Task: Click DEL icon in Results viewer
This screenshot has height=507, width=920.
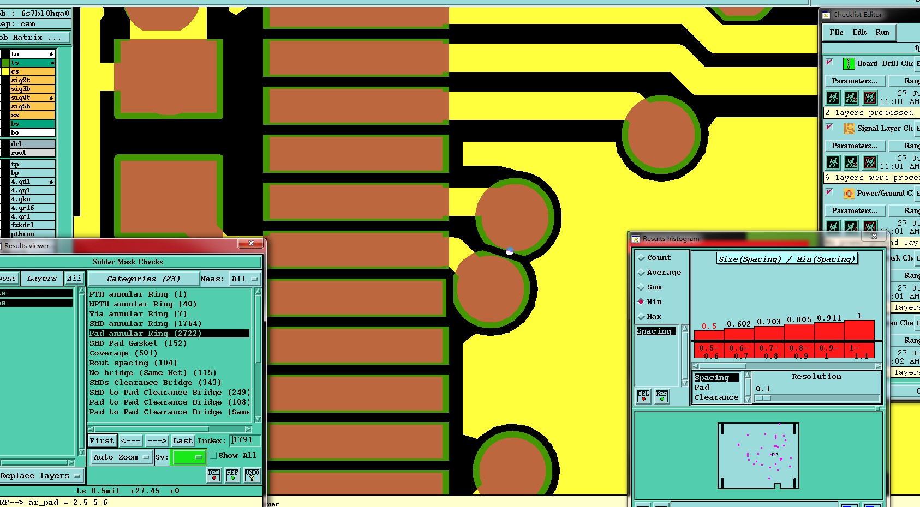Action: [x=214, y=475]
